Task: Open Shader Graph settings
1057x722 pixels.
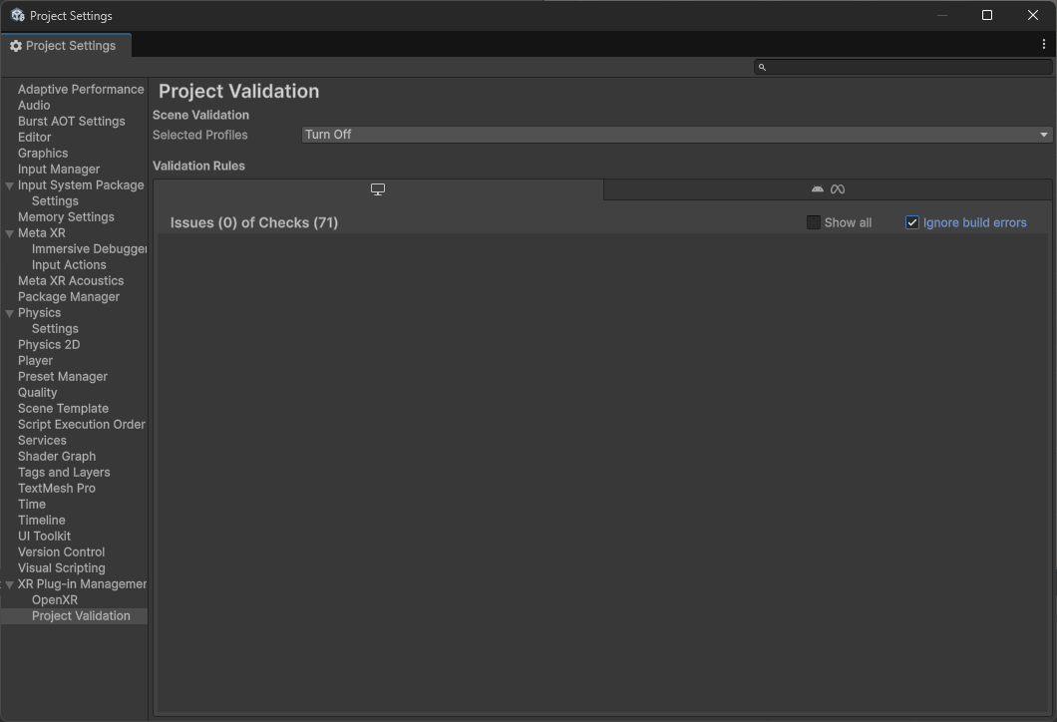Action: 57,457
